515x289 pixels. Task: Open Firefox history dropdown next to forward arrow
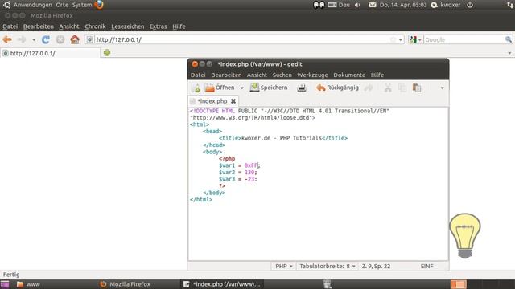[34, 39]
